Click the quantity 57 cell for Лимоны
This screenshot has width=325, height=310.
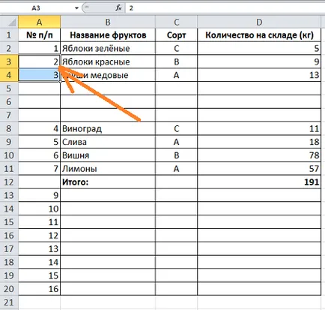point(259,169)
